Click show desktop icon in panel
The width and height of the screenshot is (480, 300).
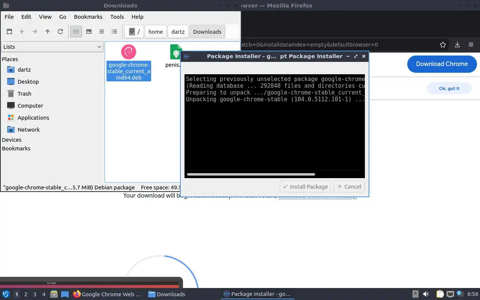(x=65, y=294)
